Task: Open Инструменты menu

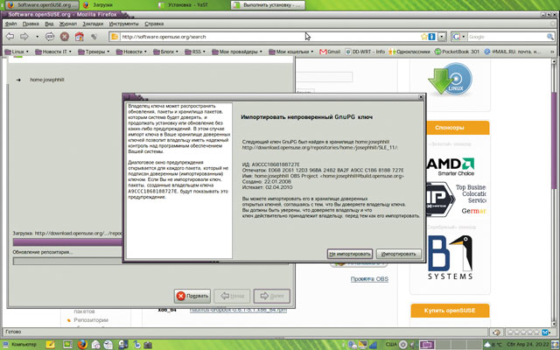Action: coord(124,24)
